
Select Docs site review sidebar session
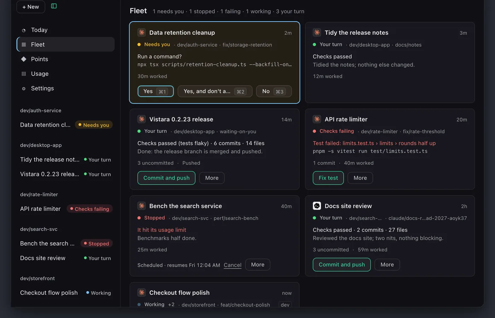65,258
